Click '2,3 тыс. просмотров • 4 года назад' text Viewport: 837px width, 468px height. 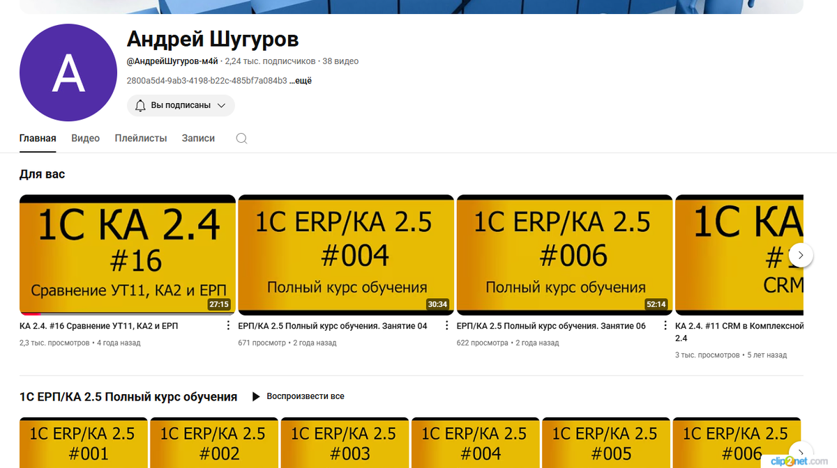[x=80, y=343]
